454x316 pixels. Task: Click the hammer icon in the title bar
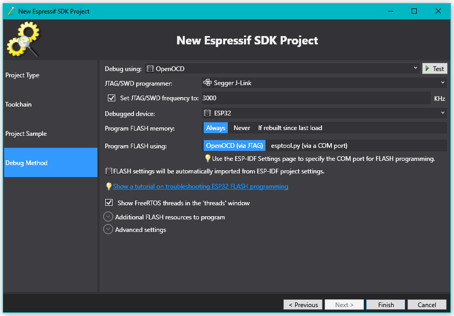tap(12, 11)
